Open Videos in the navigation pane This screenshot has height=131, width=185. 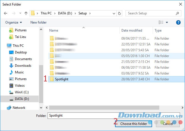[20, 86]
